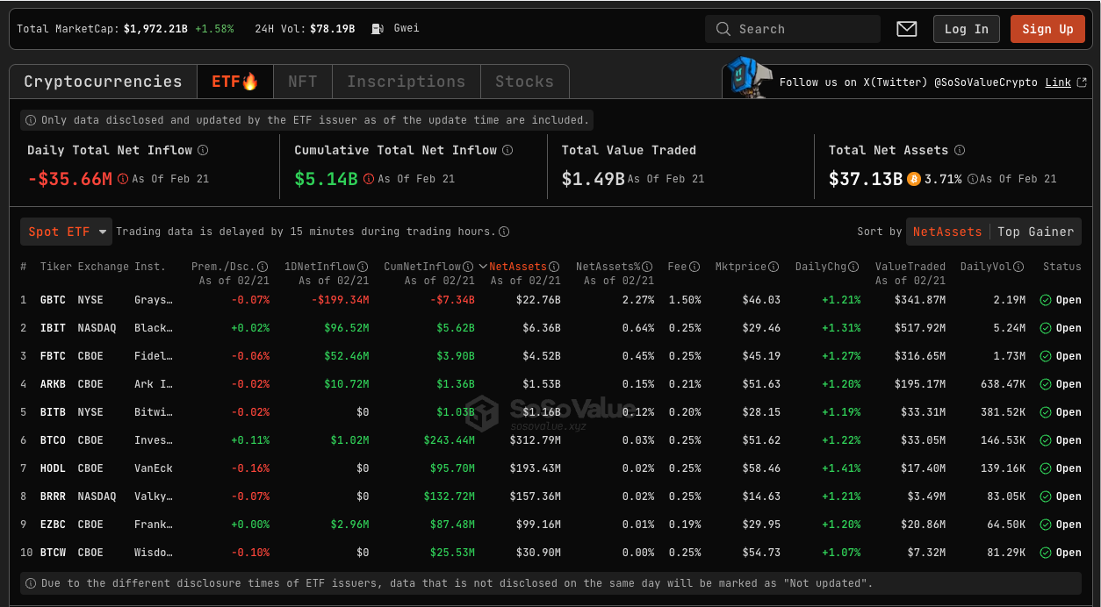Click info icon on 1DNetInflow column header

tap(363, 267)
